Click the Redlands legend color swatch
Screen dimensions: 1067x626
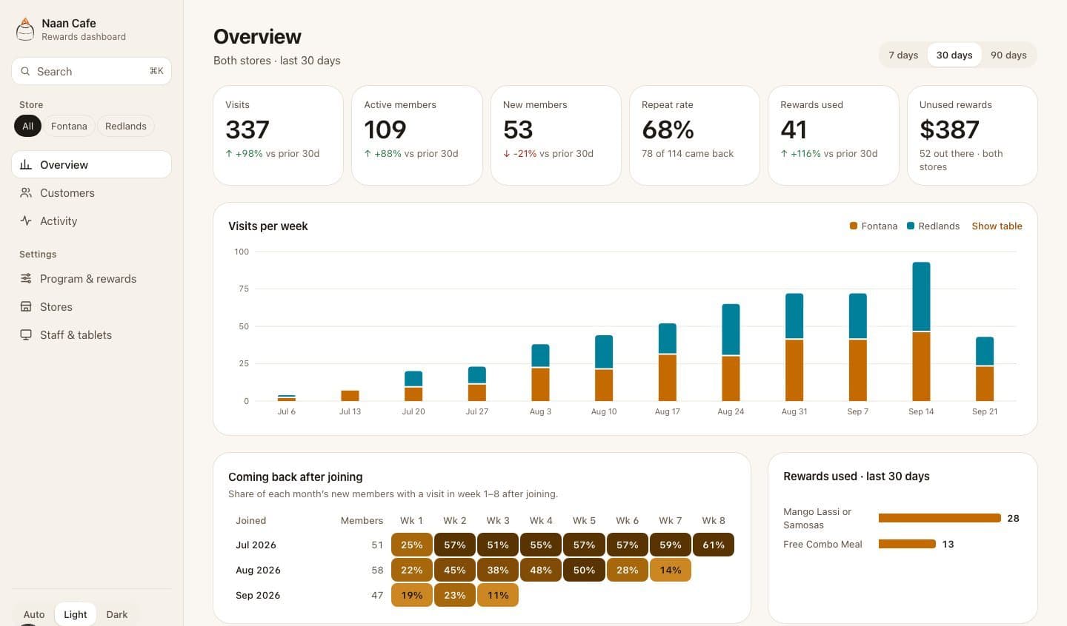(x=911, y=226)
